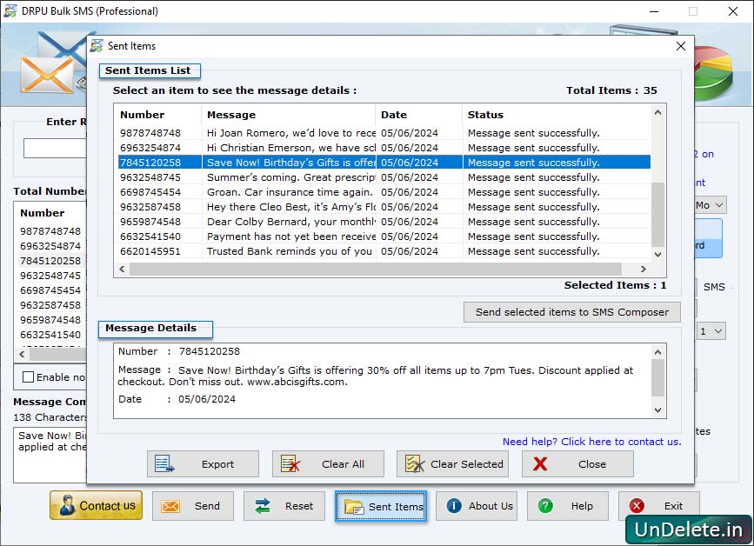Click scroll down arrow in Message Details box

tap(657, 410)
